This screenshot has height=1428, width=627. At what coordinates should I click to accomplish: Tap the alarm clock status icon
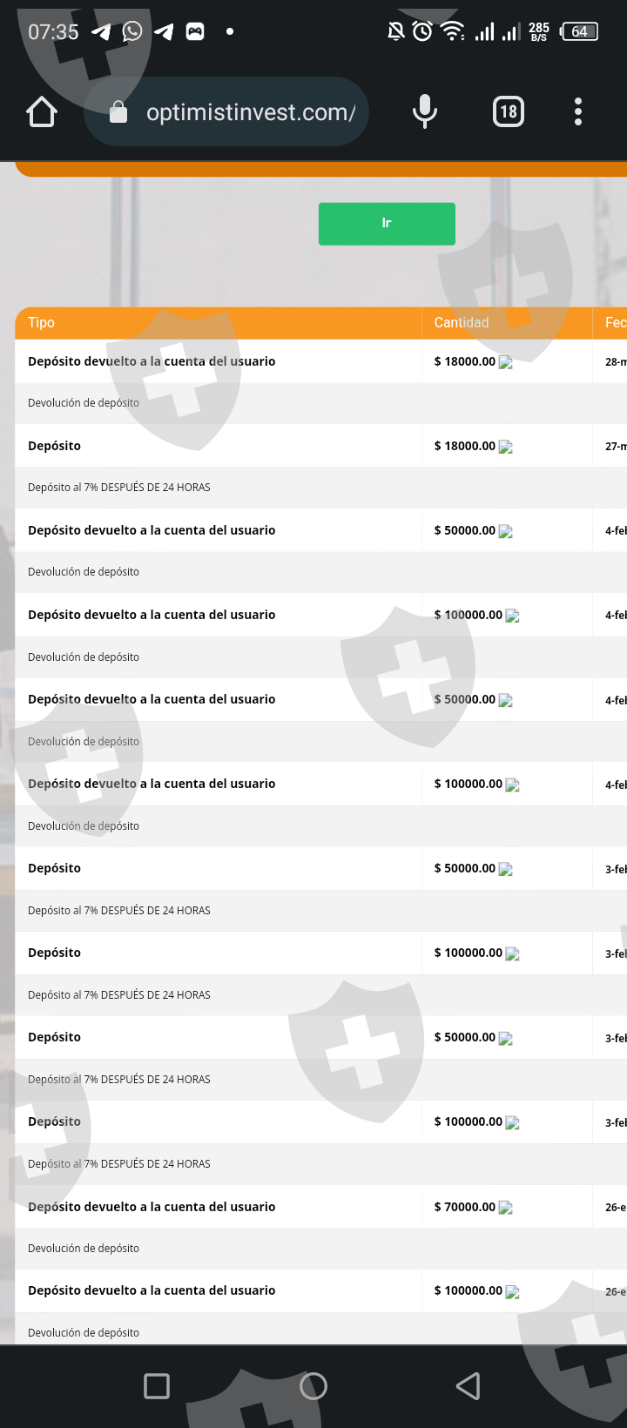(422, 31)
